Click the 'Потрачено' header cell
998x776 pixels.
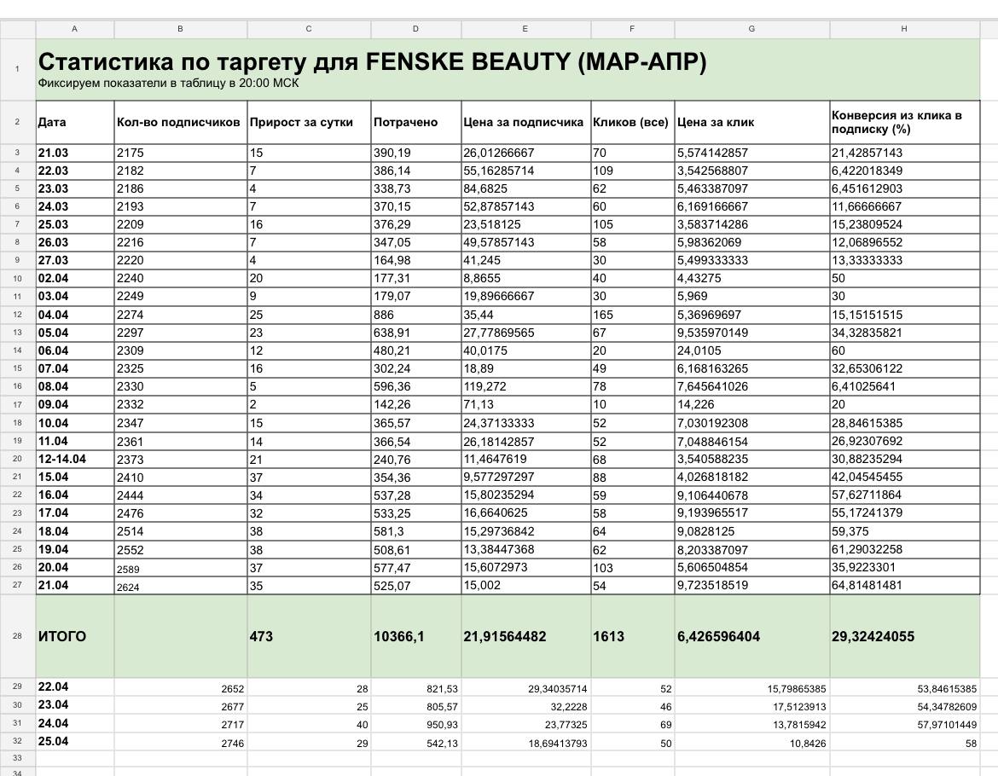click(416, 122)
